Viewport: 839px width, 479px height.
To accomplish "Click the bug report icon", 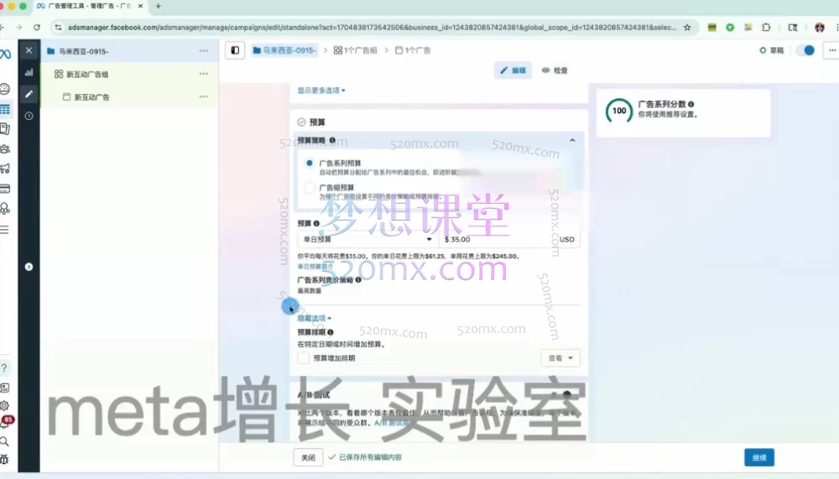I will point(4,459).
